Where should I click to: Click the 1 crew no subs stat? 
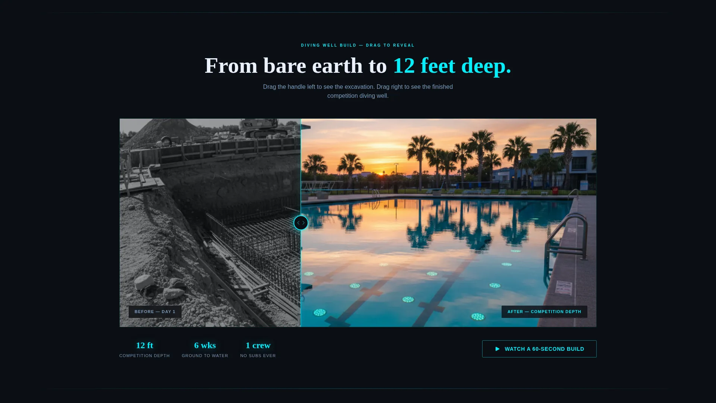[258, 349]
